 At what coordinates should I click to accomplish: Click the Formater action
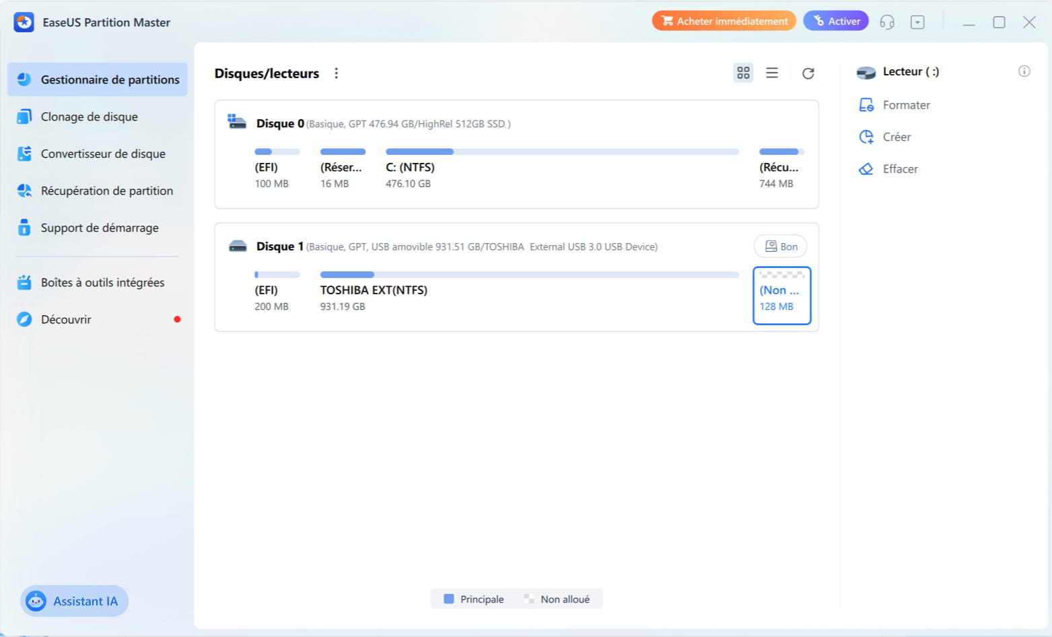coord(905,105)
